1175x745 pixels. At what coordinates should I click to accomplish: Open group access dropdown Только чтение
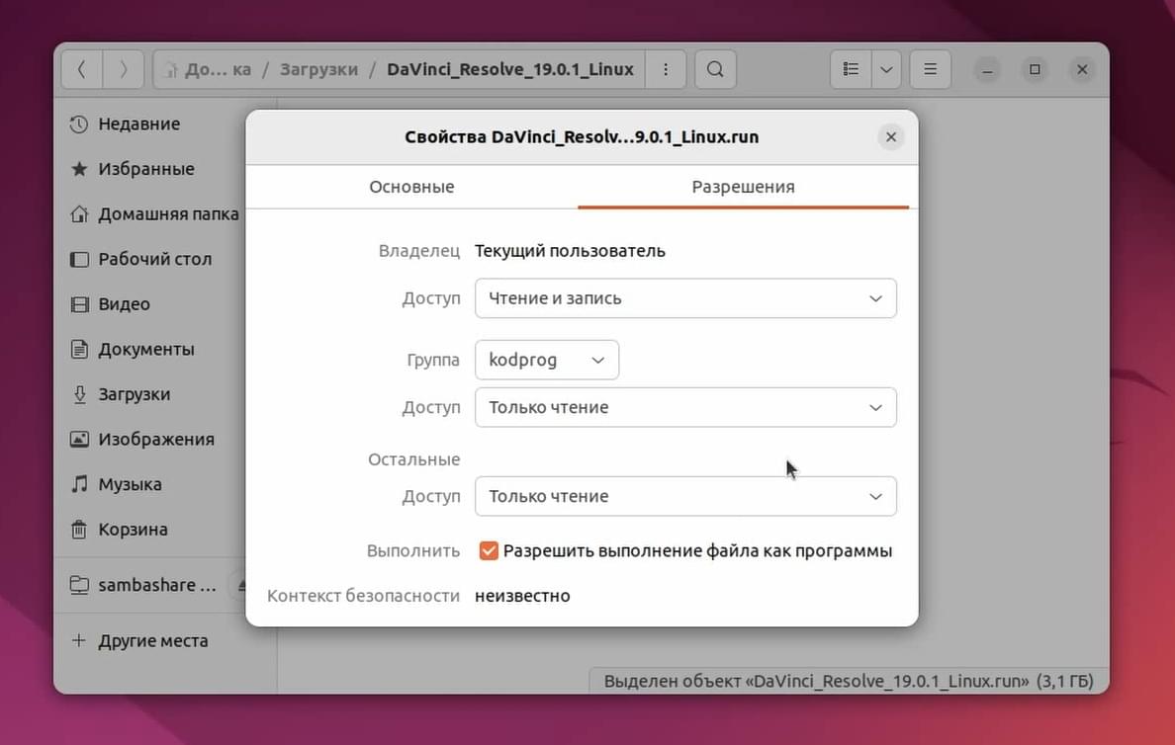[x=685, y=407]
